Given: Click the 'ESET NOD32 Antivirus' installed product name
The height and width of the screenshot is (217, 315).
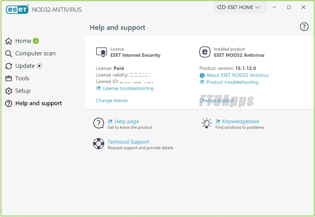Looking at the screenshot, I should 239,55.
